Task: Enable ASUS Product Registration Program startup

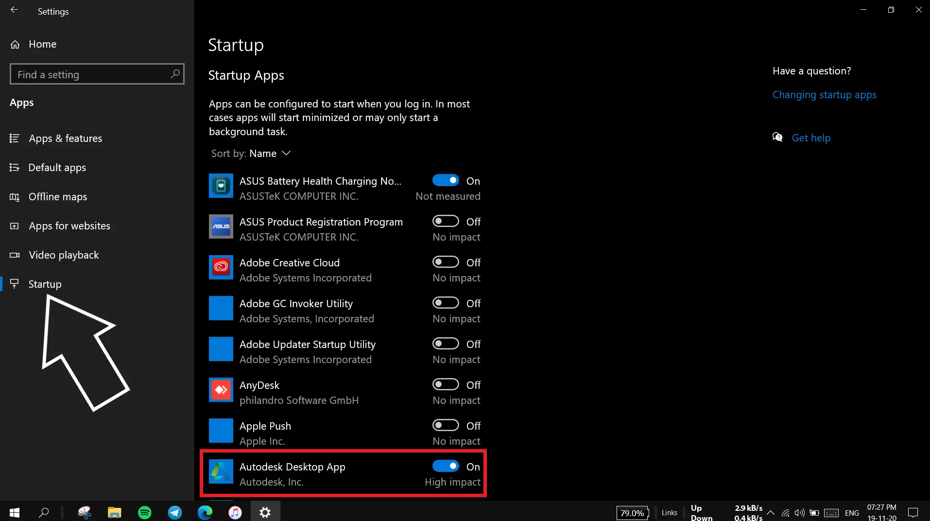Action: [x=446, y=221]
